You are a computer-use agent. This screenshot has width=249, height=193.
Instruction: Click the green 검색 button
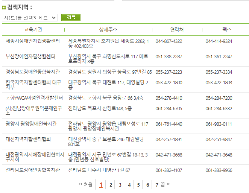pyautogui.click(x=71, y=17)
